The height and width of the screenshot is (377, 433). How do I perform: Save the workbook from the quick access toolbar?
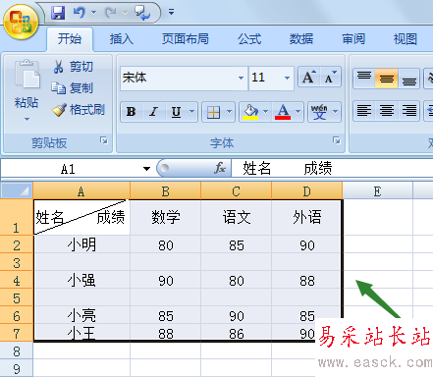click(x=58, y=13)
